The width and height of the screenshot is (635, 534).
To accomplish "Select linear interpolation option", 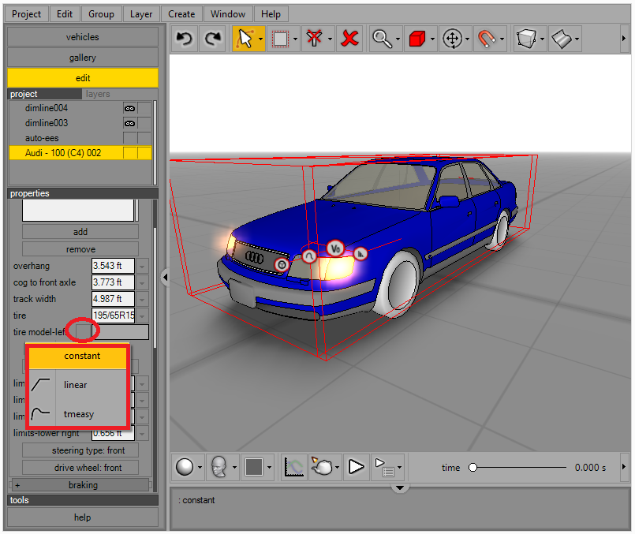I will click(x=78, y=385).
